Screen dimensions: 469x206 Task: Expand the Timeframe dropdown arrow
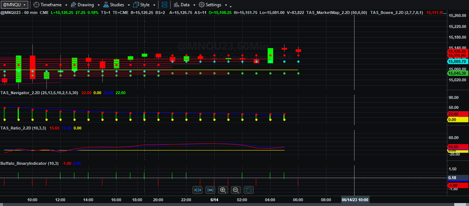point(66,5)
